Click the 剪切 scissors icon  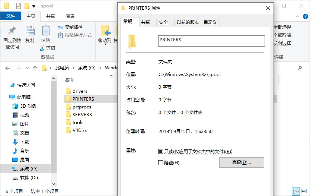42,48
